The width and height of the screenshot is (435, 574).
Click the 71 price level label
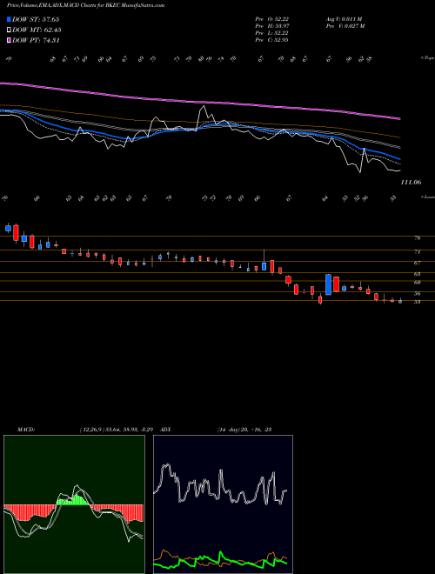[x=417, y=252]
